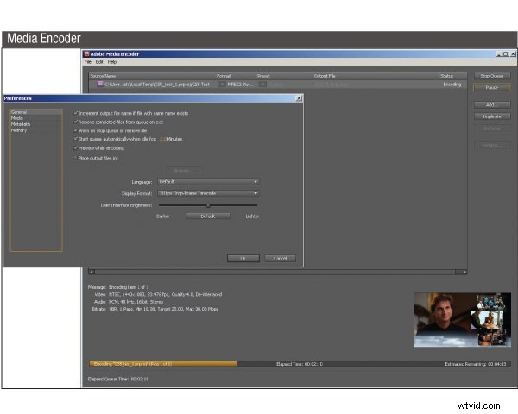Click the Lighter label under brightness slider
The height and width of the screenshot is (414, 518).
(x=252, y=216)
